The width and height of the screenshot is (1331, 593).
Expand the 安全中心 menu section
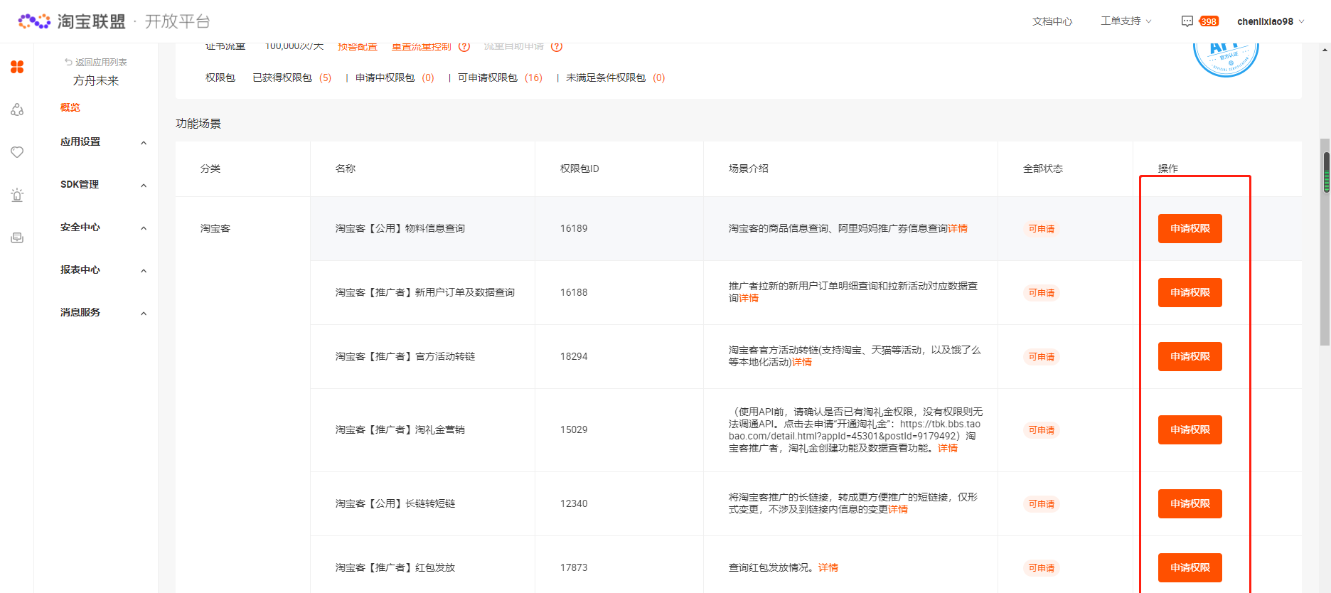104,227
